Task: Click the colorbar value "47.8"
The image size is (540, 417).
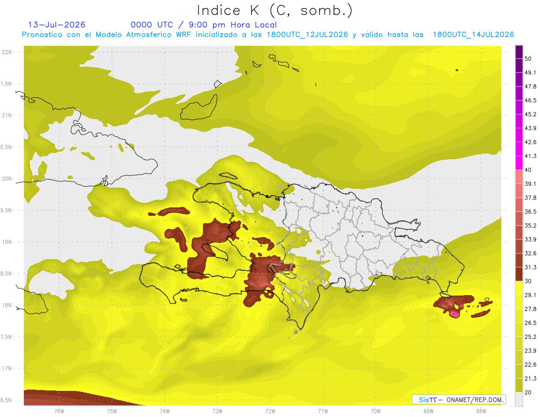Action: 531,86
